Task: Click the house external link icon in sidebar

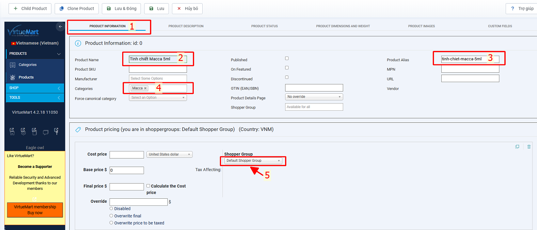Action: (x=13, y=131)
